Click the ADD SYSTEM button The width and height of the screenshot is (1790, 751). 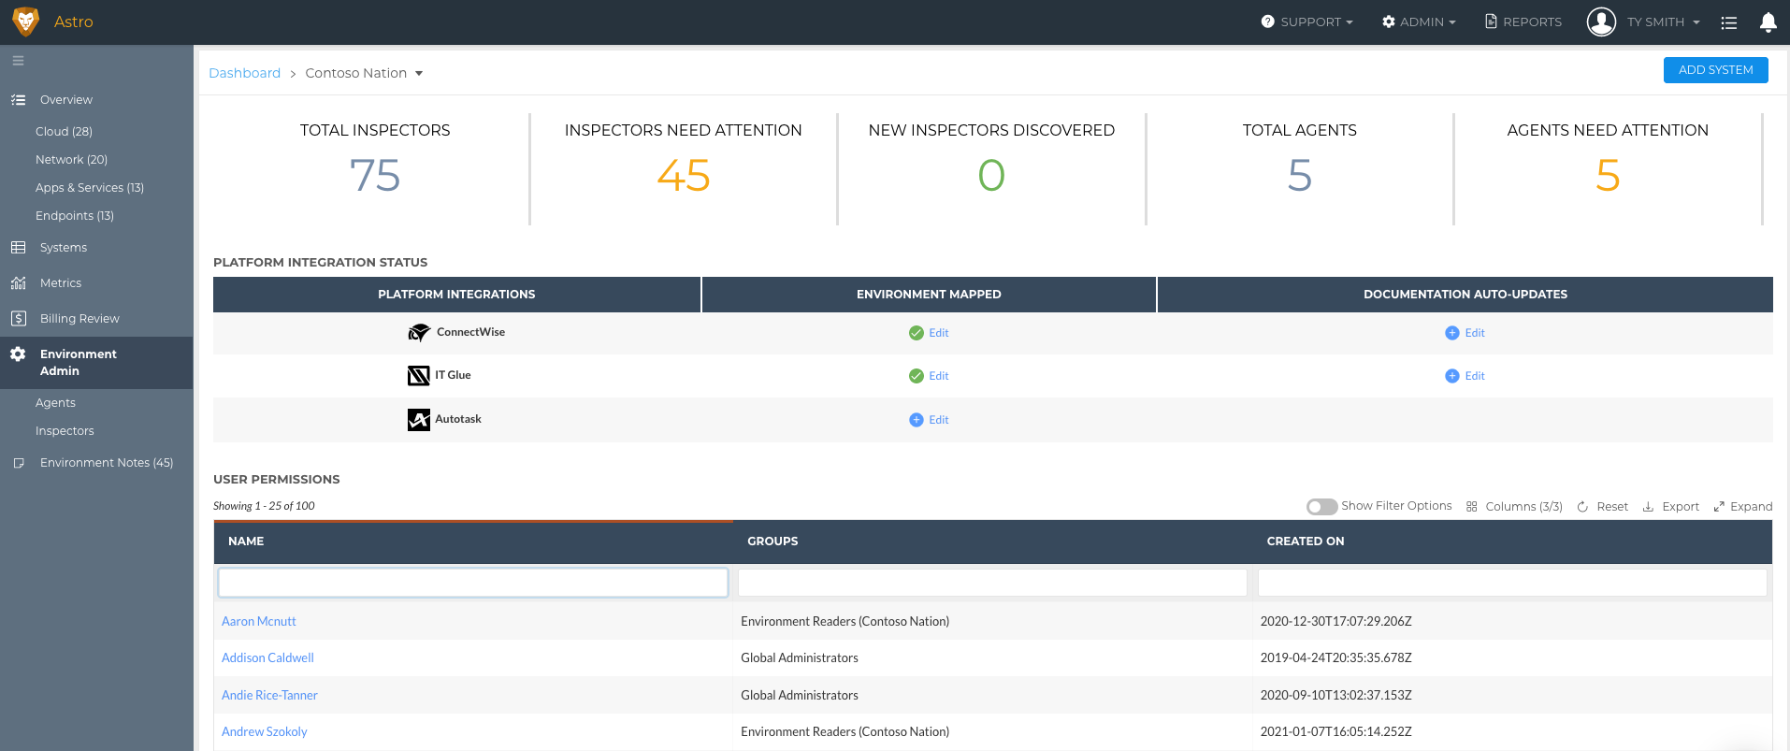click(x=1715, y=70)
